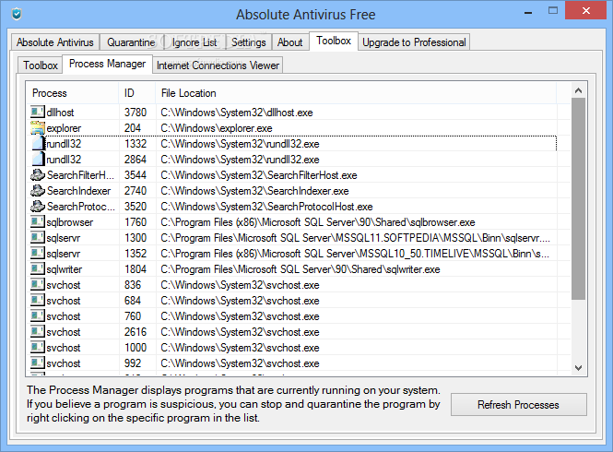
Task: Maximize the Absolute Antivirus Free window
Action: [x=553, y=10]
